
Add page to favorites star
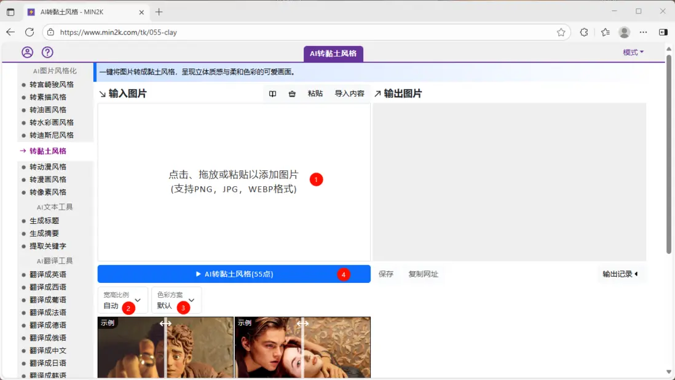click(x=561, y=32)
